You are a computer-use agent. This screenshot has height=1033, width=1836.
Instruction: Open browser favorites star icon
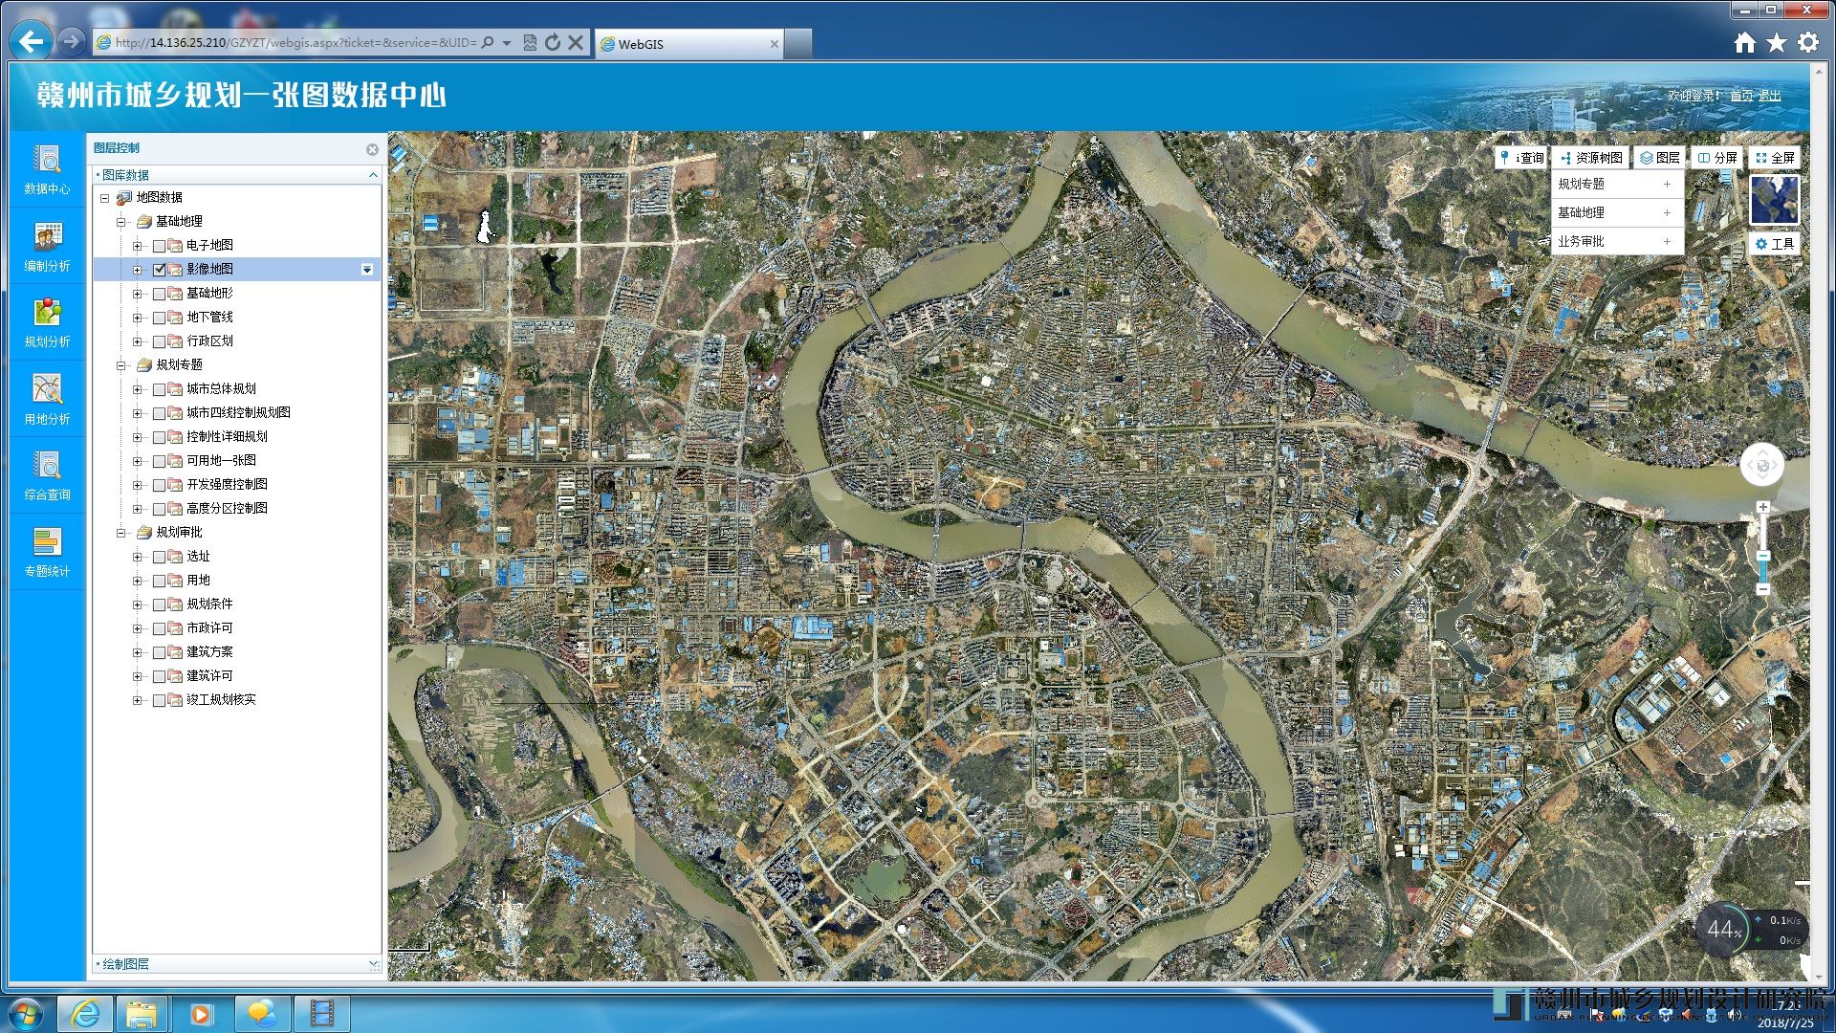pyautogui.click(x=1777, y=42)
